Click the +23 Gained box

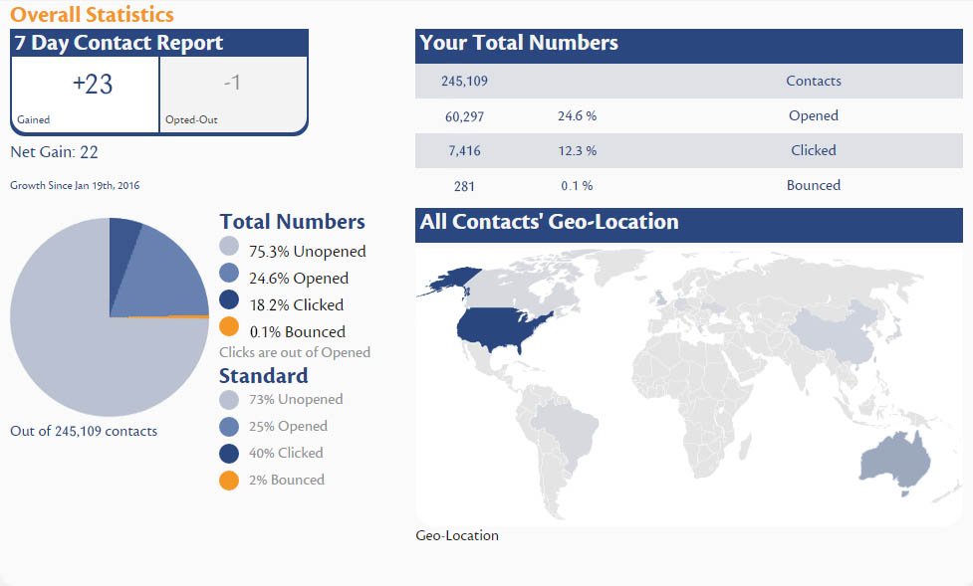click(85, 95)
